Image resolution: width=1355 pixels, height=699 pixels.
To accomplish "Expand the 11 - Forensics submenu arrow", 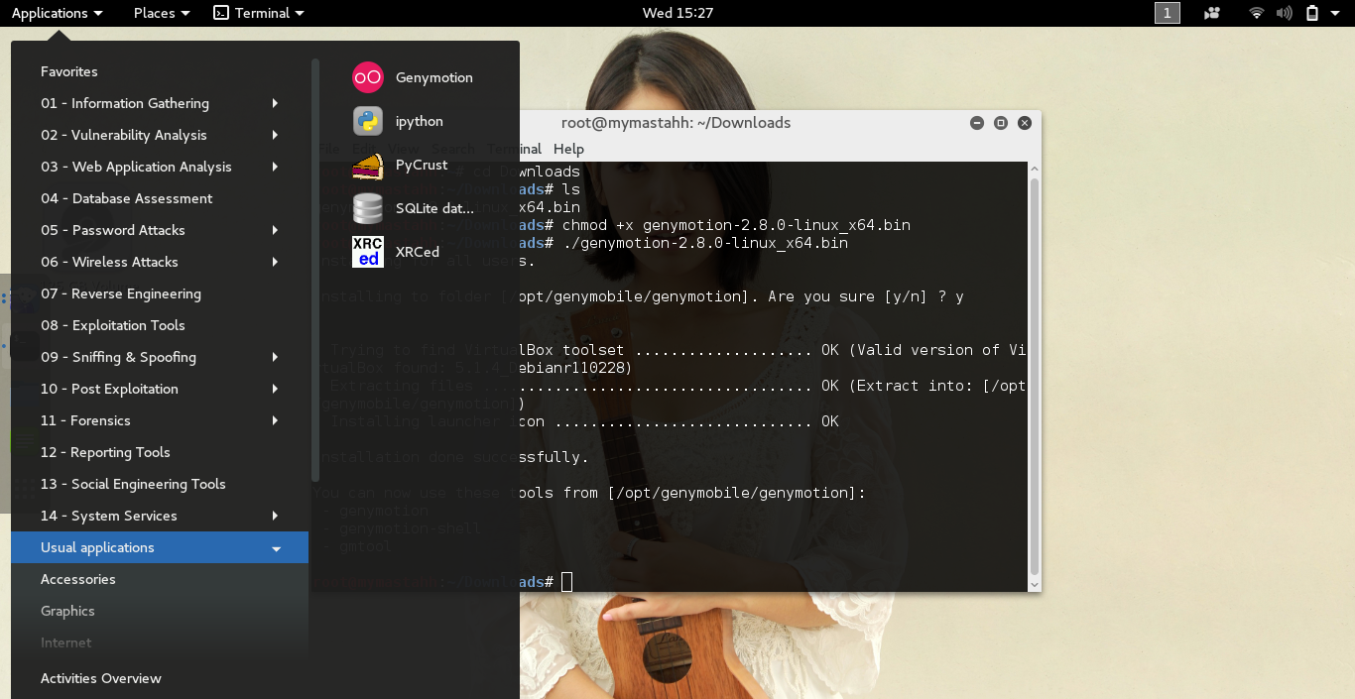I will 275,420.
